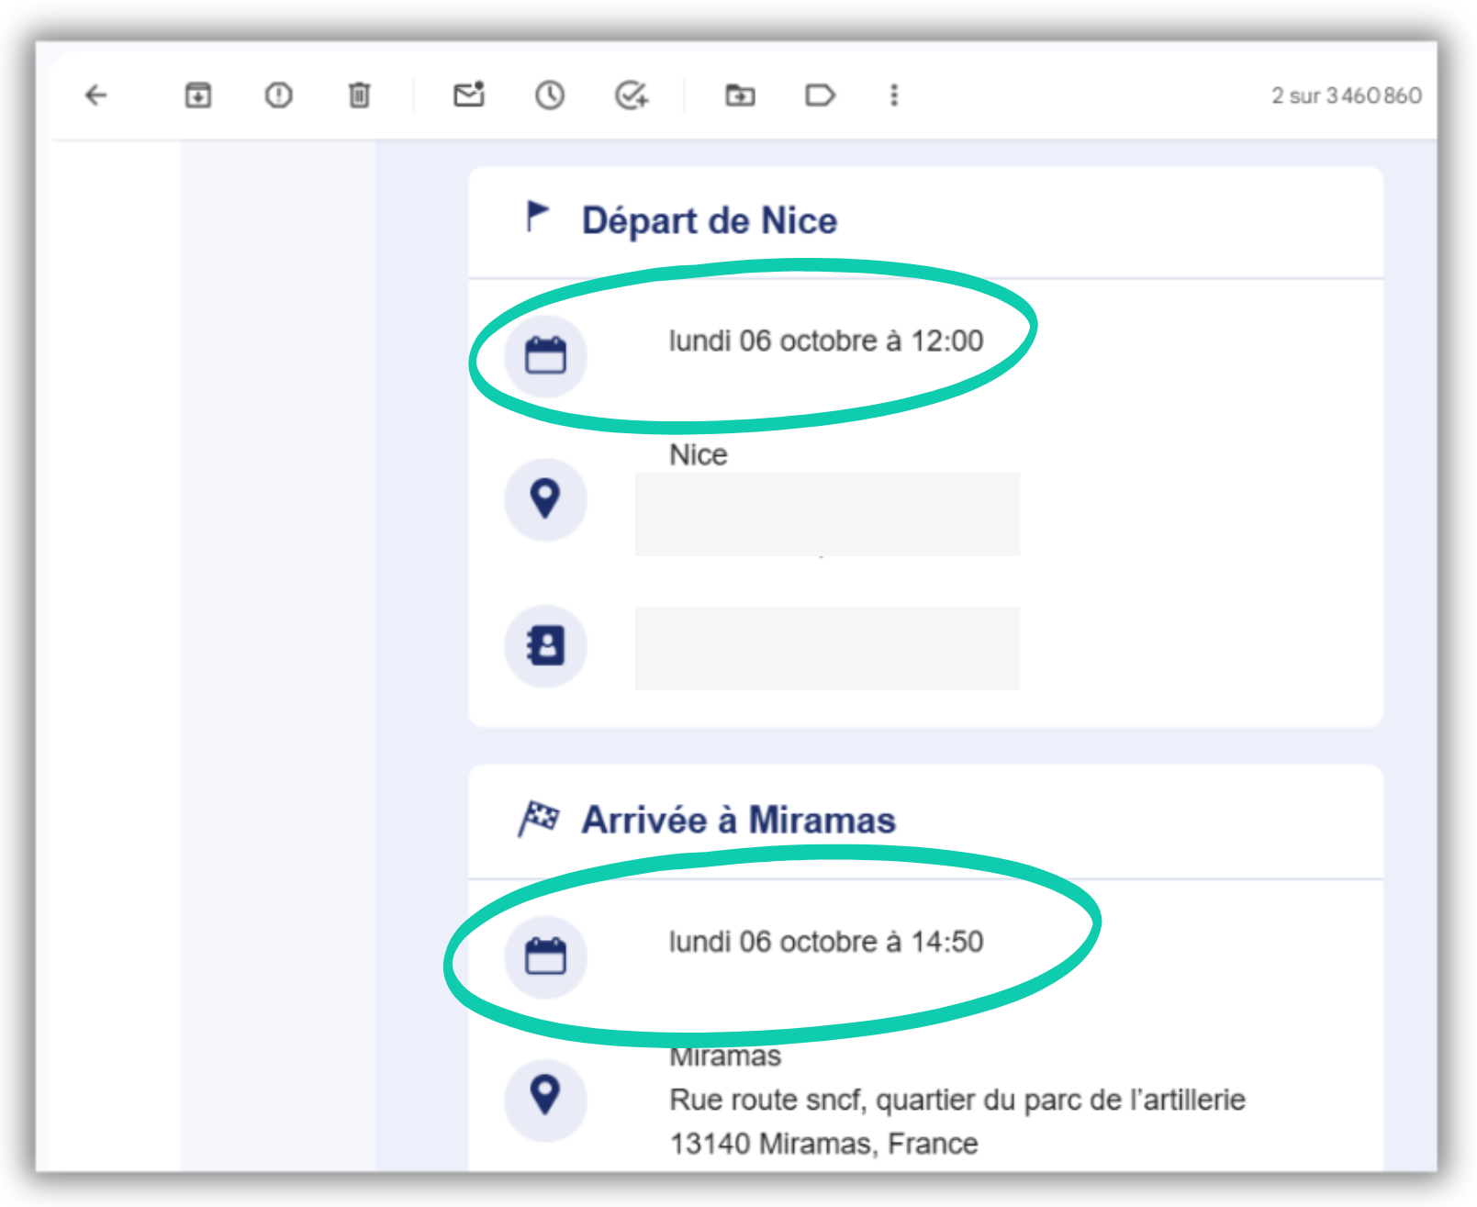Select '13140 Miramas, France' text
This screenshot has width=1477, height=1207.
click(x=823, y=1144)
